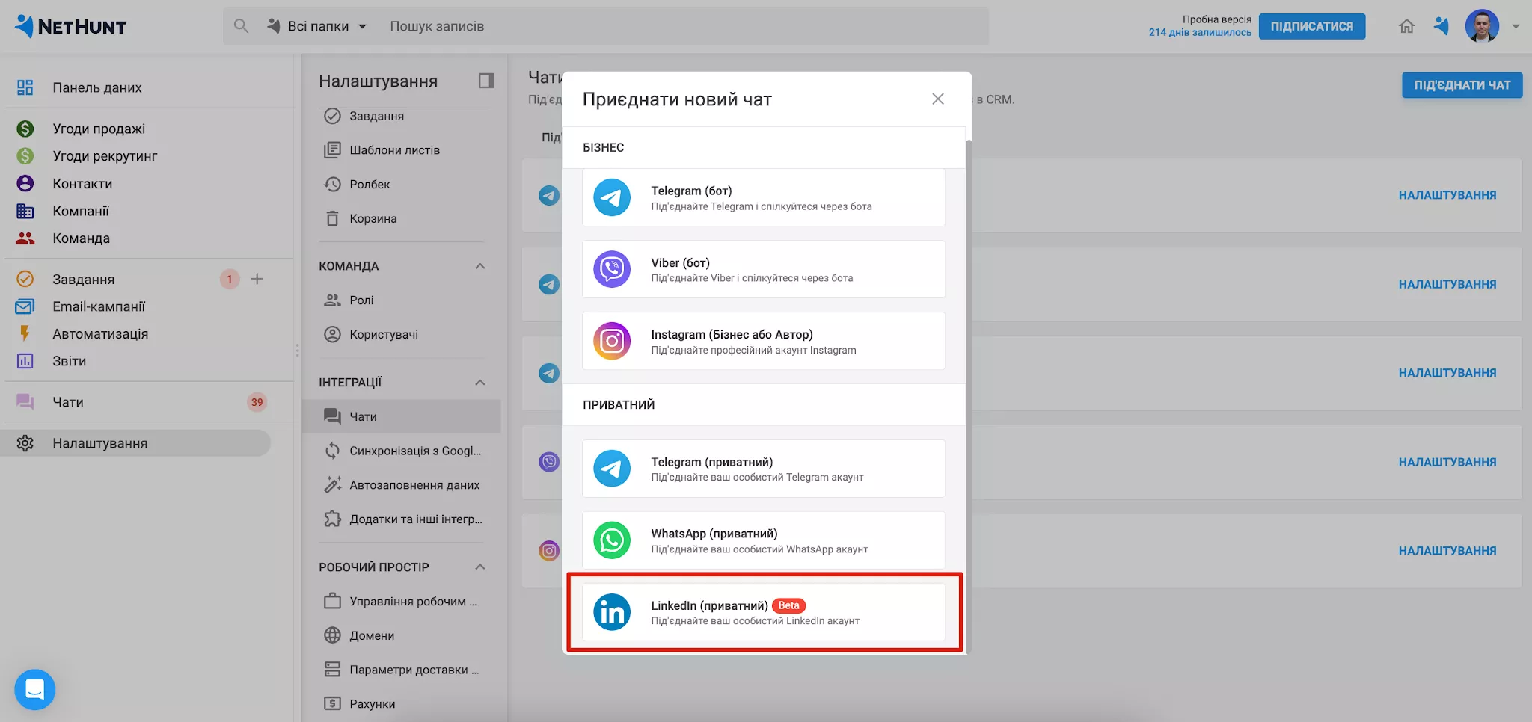Click the Завдання badge showing 1

(x=230, y=279)
